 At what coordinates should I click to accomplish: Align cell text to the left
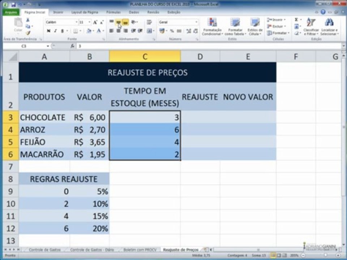pos(112,31)
